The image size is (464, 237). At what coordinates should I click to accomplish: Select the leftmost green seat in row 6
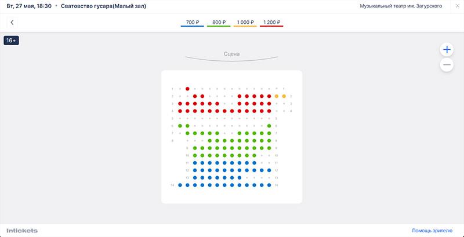point(180,126)
